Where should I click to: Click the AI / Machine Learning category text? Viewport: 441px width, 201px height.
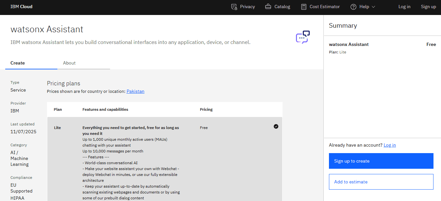(20, 159)
